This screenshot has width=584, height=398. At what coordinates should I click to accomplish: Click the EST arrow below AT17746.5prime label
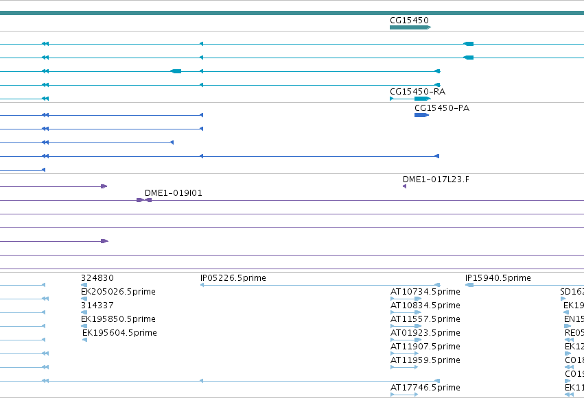coord(404,395)
